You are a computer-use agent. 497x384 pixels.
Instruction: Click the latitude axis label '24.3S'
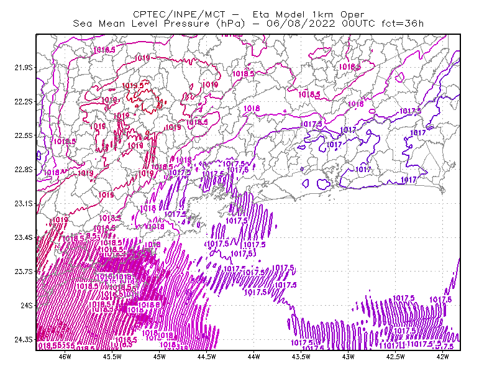24,340
